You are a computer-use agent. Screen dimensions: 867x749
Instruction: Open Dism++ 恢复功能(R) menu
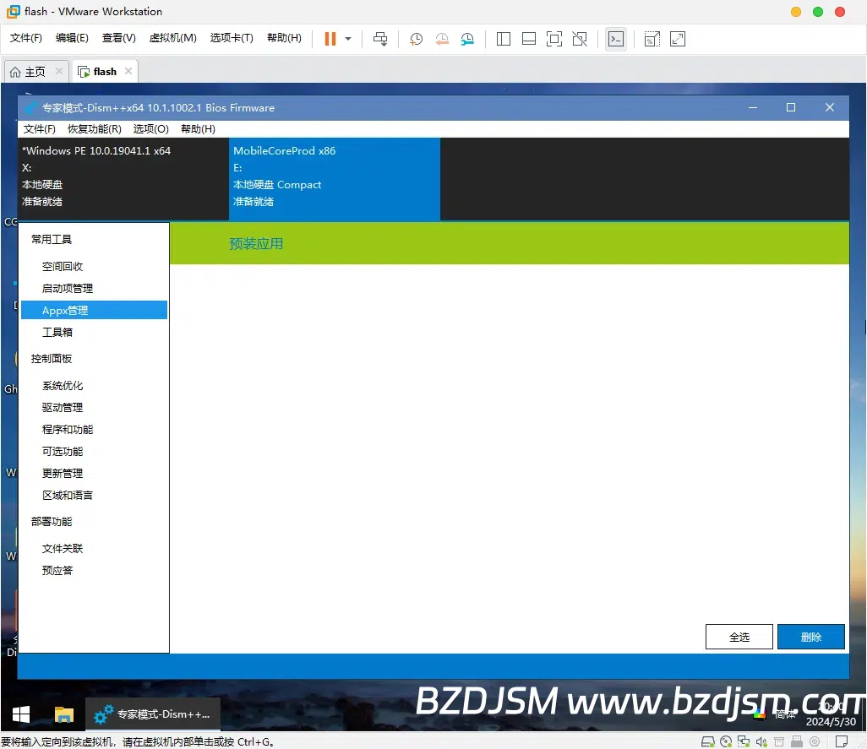(95, 128)
